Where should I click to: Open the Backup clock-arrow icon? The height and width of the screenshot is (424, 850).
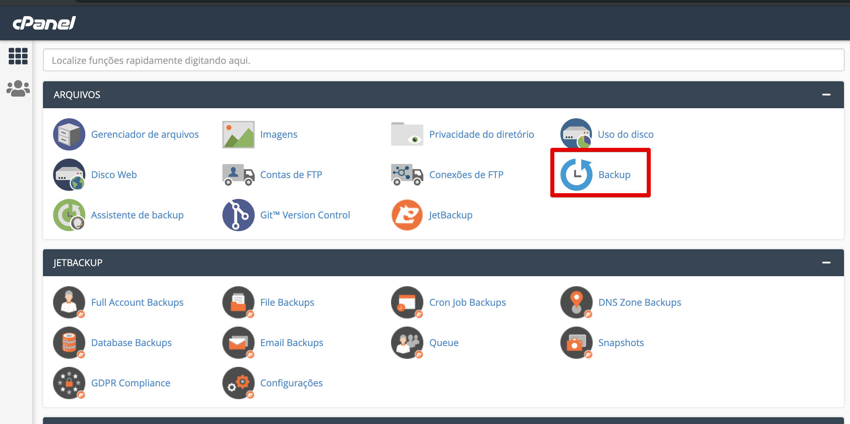(x=576, y=175)
